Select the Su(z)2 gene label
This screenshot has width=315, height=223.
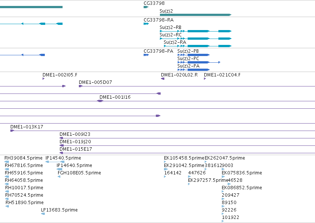click(x=166, y=11)
